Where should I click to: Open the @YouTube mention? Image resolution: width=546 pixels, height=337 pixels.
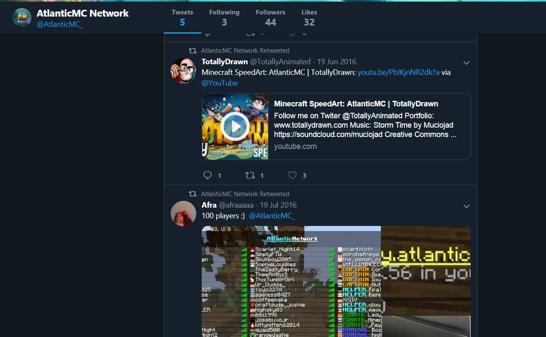[220, 83]
